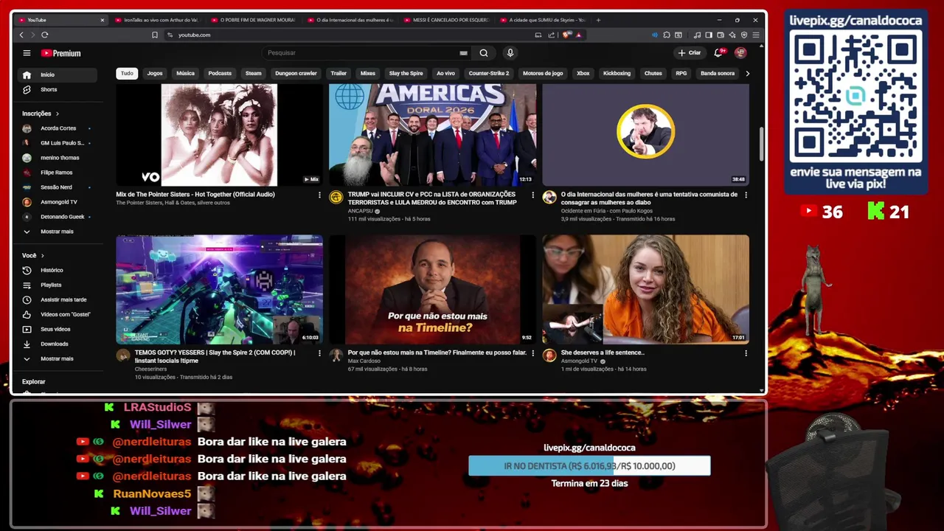Open Shorts in sidebar

[57, 89]
